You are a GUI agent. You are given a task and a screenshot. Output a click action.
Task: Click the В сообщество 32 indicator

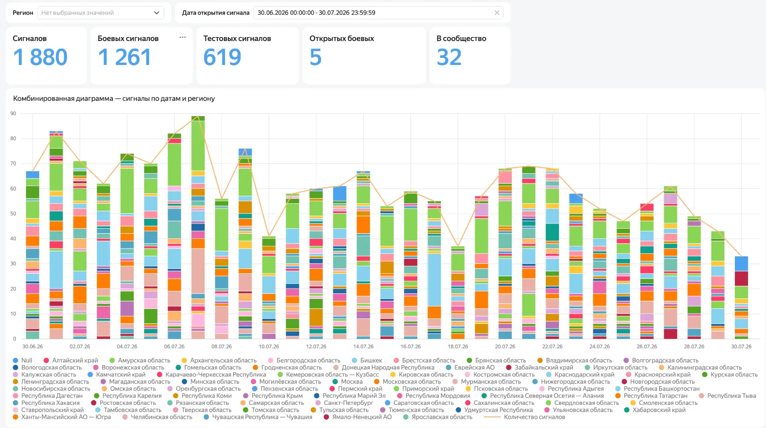[470, 56]
